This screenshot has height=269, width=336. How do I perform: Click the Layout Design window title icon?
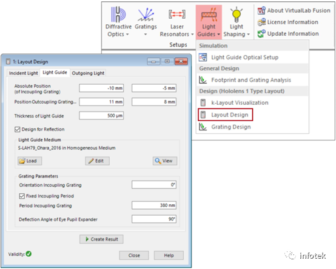8,62
